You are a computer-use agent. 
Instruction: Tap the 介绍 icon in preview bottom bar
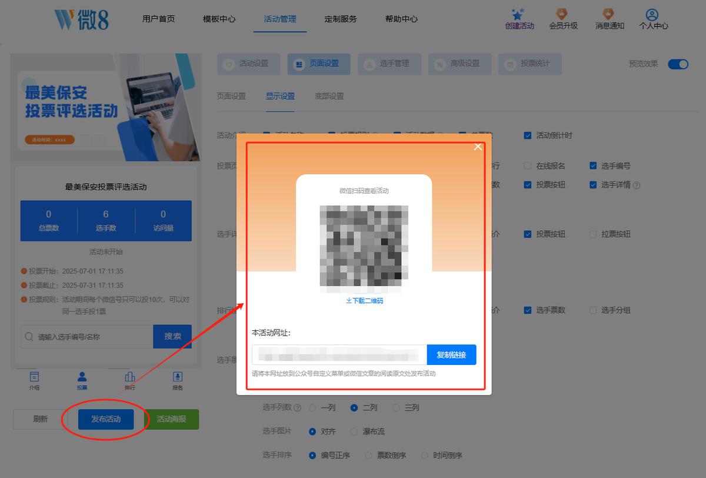pyautogui.click(x=34, y=381)
